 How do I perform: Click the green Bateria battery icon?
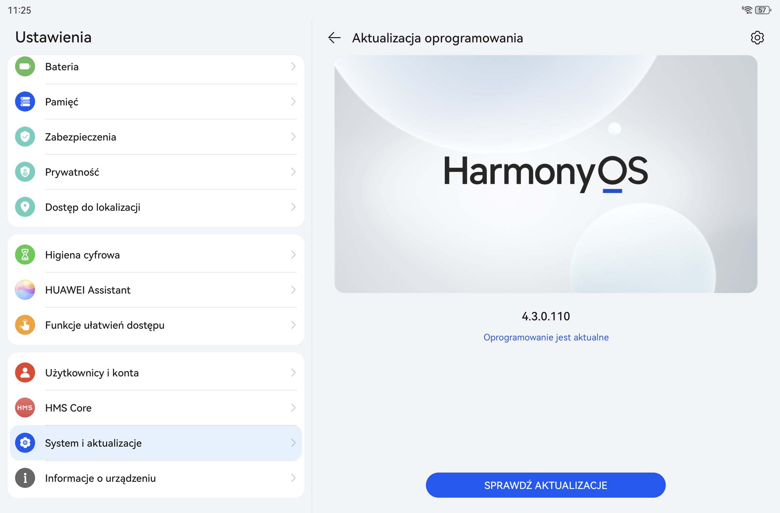coord(25,67)
